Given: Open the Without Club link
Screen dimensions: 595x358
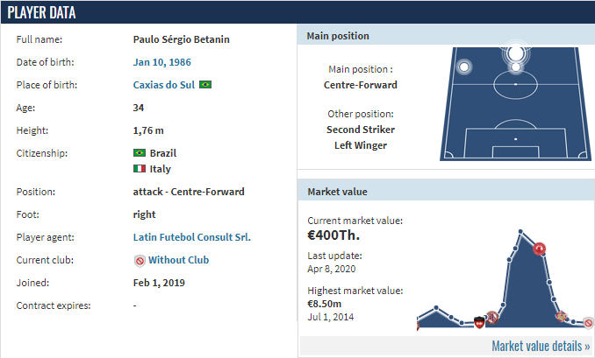Looking at the screenshot, I should pyautogui.click(x=179, y=260).
